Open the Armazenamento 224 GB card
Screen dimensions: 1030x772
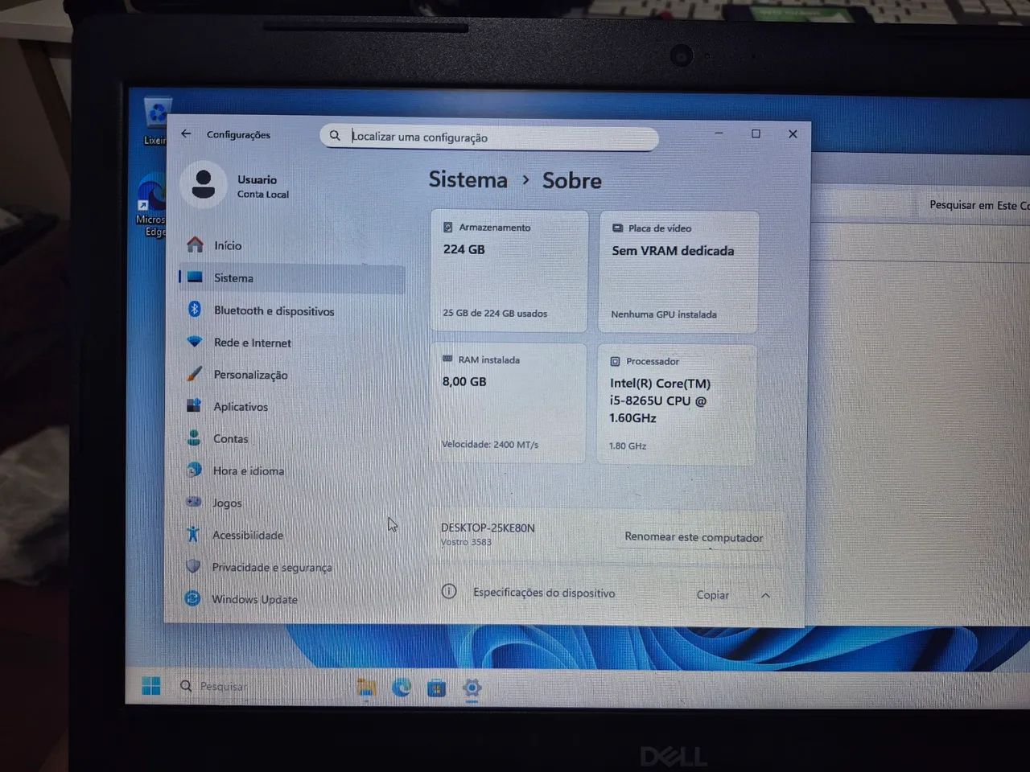pyautogui.click(x=509, y=271)
